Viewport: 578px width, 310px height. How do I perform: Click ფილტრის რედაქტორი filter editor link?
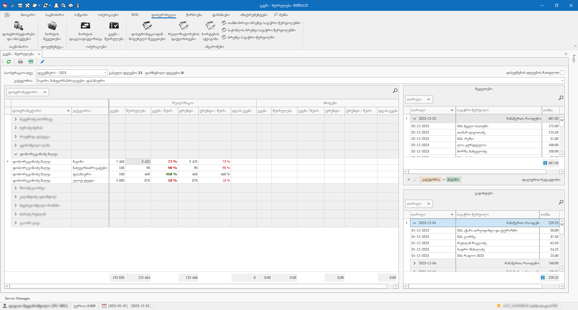click(541, 180)
